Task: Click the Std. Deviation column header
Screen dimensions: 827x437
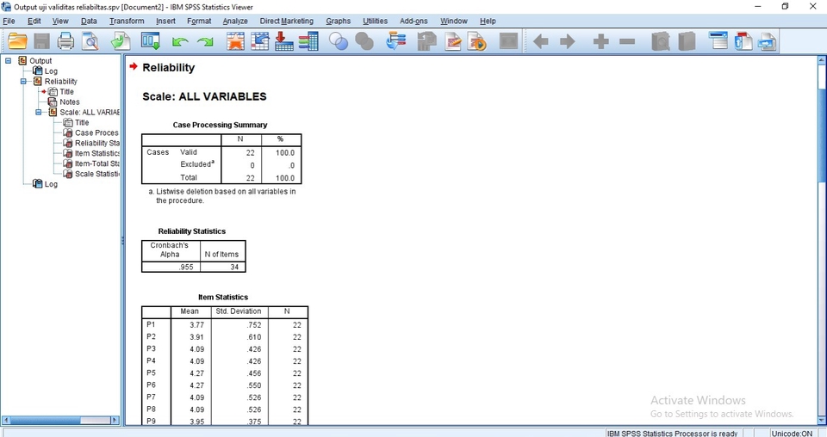Action: point(239,311)
